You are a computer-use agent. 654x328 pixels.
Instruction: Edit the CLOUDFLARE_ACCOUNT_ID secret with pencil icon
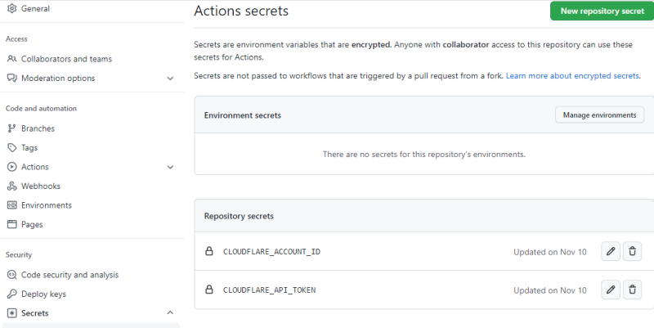(x=610, y=251)
